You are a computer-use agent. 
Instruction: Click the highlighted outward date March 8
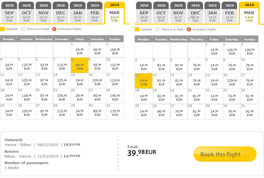tap(79, 65)
